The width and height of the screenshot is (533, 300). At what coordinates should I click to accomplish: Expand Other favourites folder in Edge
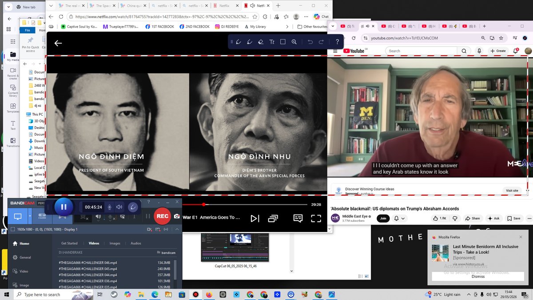312,27
